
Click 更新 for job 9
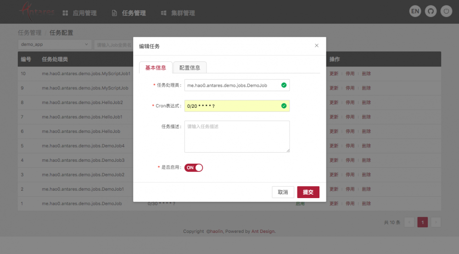tap(334, 88)
